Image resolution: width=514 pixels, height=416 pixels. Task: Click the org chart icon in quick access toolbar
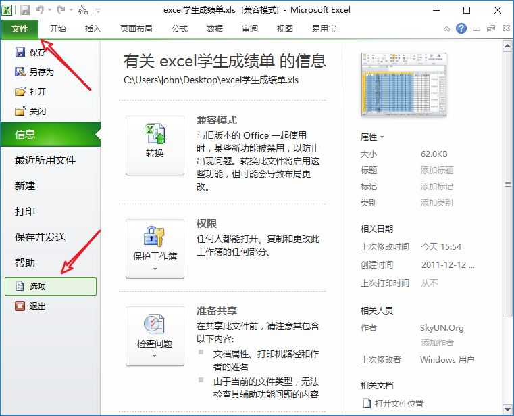82,10
